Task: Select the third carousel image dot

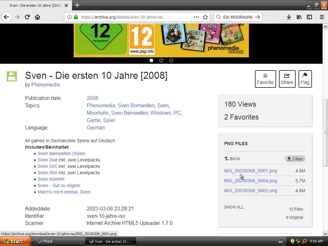Action: click(x=171, y=61)
